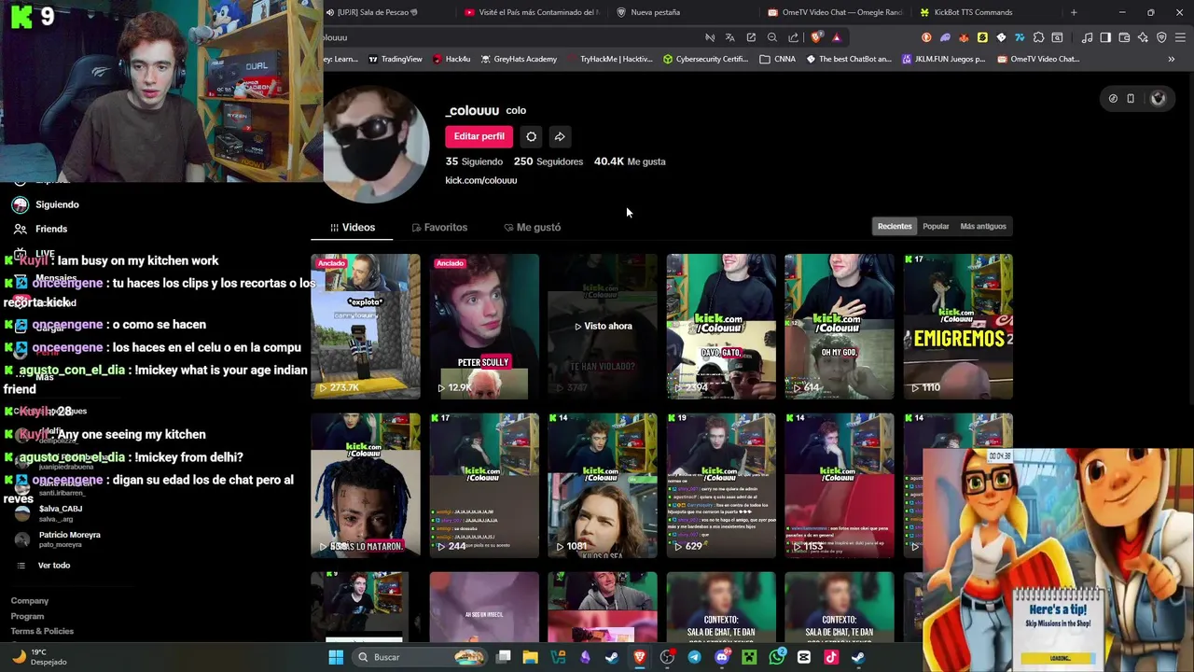Open the video with 244 views
The height and width of the screenshot is (672, 1194).
tap(484, 485)
